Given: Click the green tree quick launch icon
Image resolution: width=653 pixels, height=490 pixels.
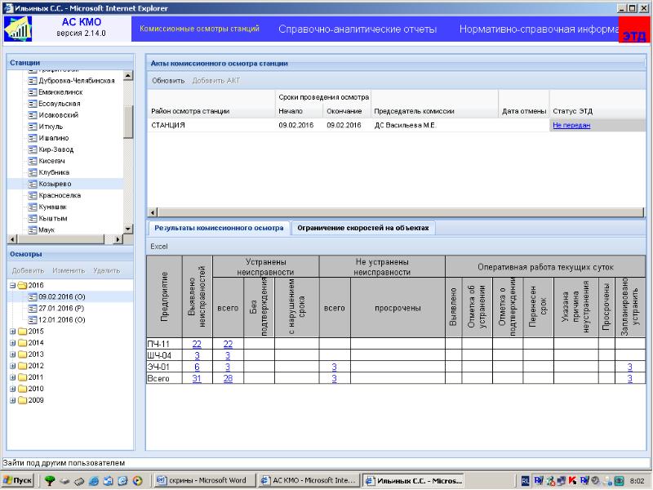Looking at the screenshot, I should click(49, 481).
